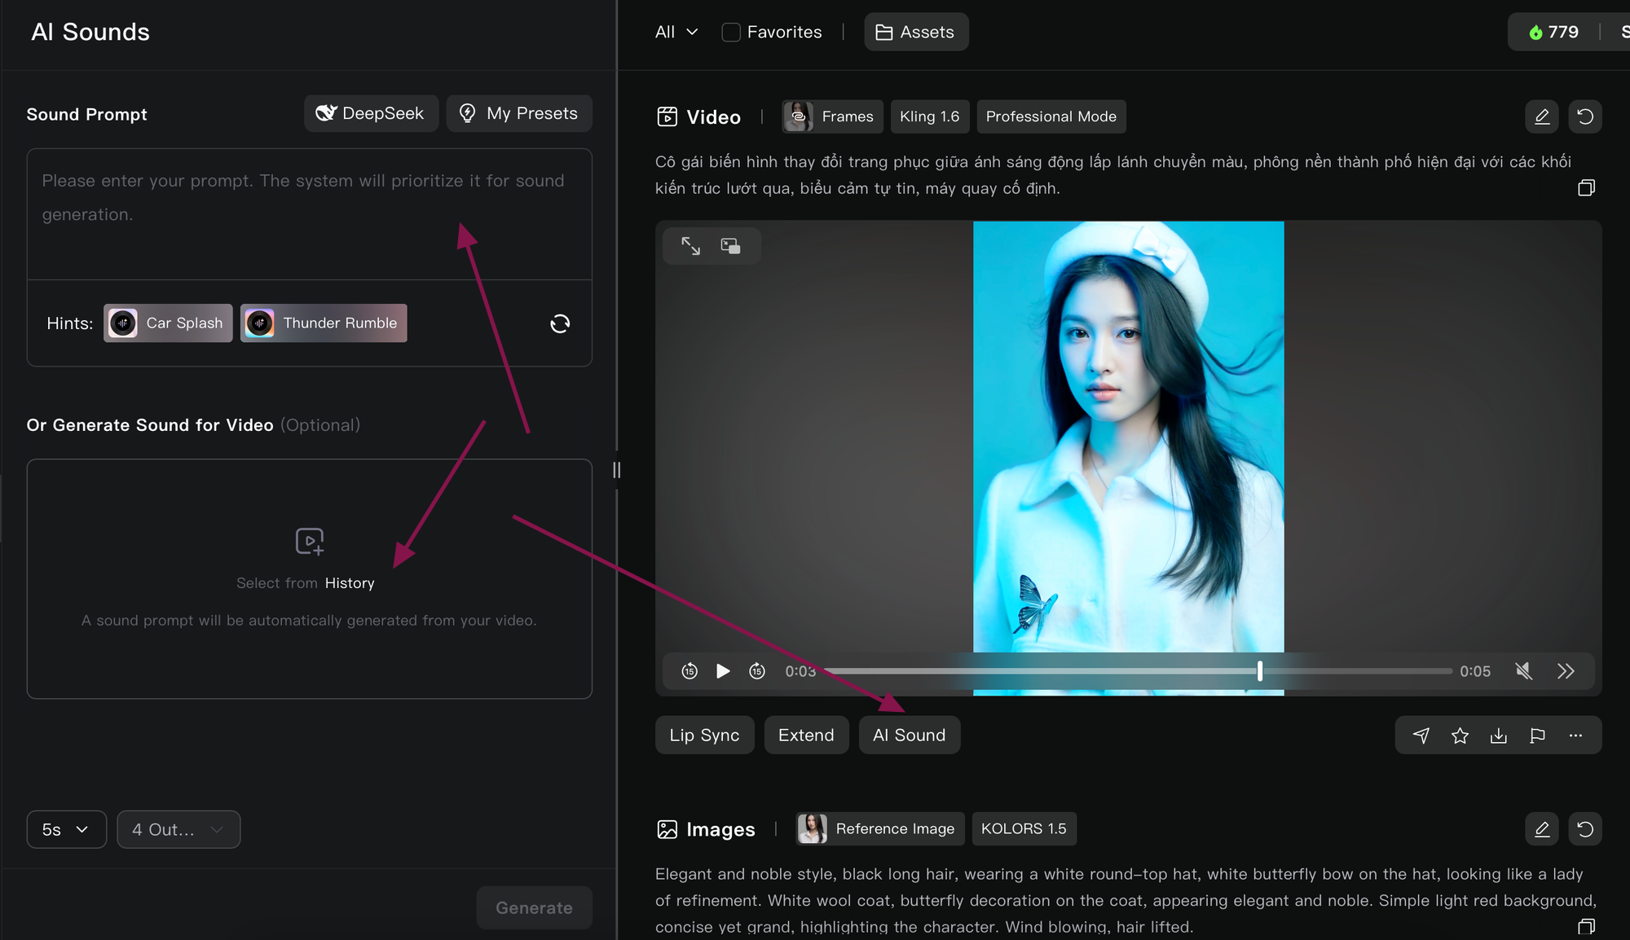Play the video
Image resolution: width=1630 pixels, height=940 pixels.
[x=722, y=671]
